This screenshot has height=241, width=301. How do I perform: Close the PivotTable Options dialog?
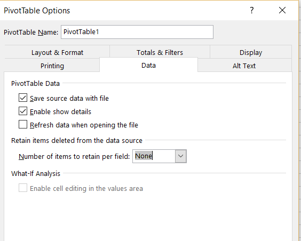tap(282, 10)
